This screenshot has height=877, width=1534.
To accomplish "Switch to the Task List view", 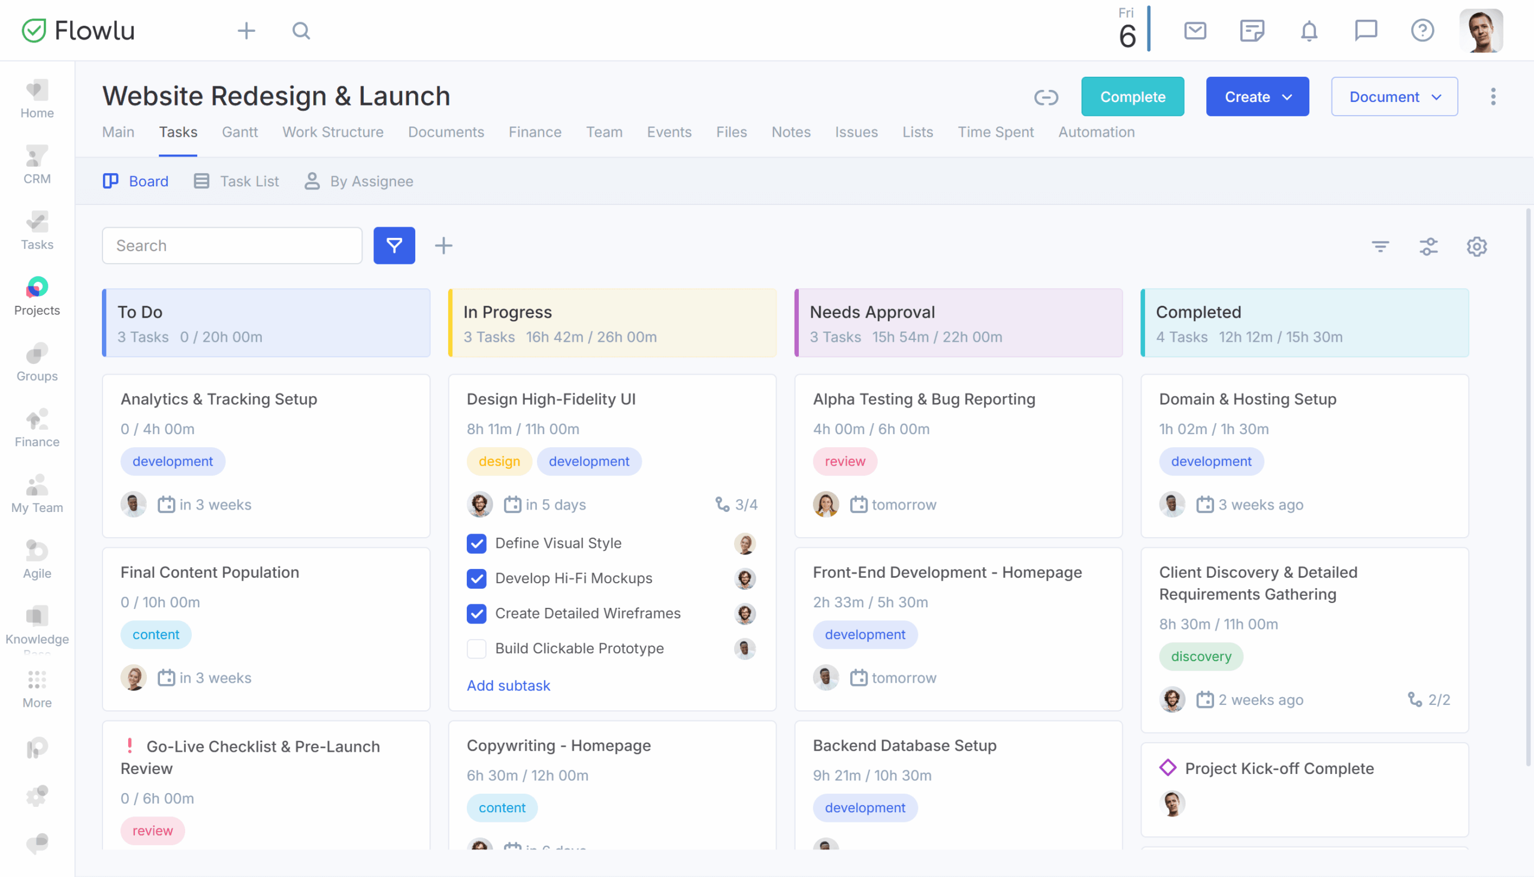I will 249,181.
